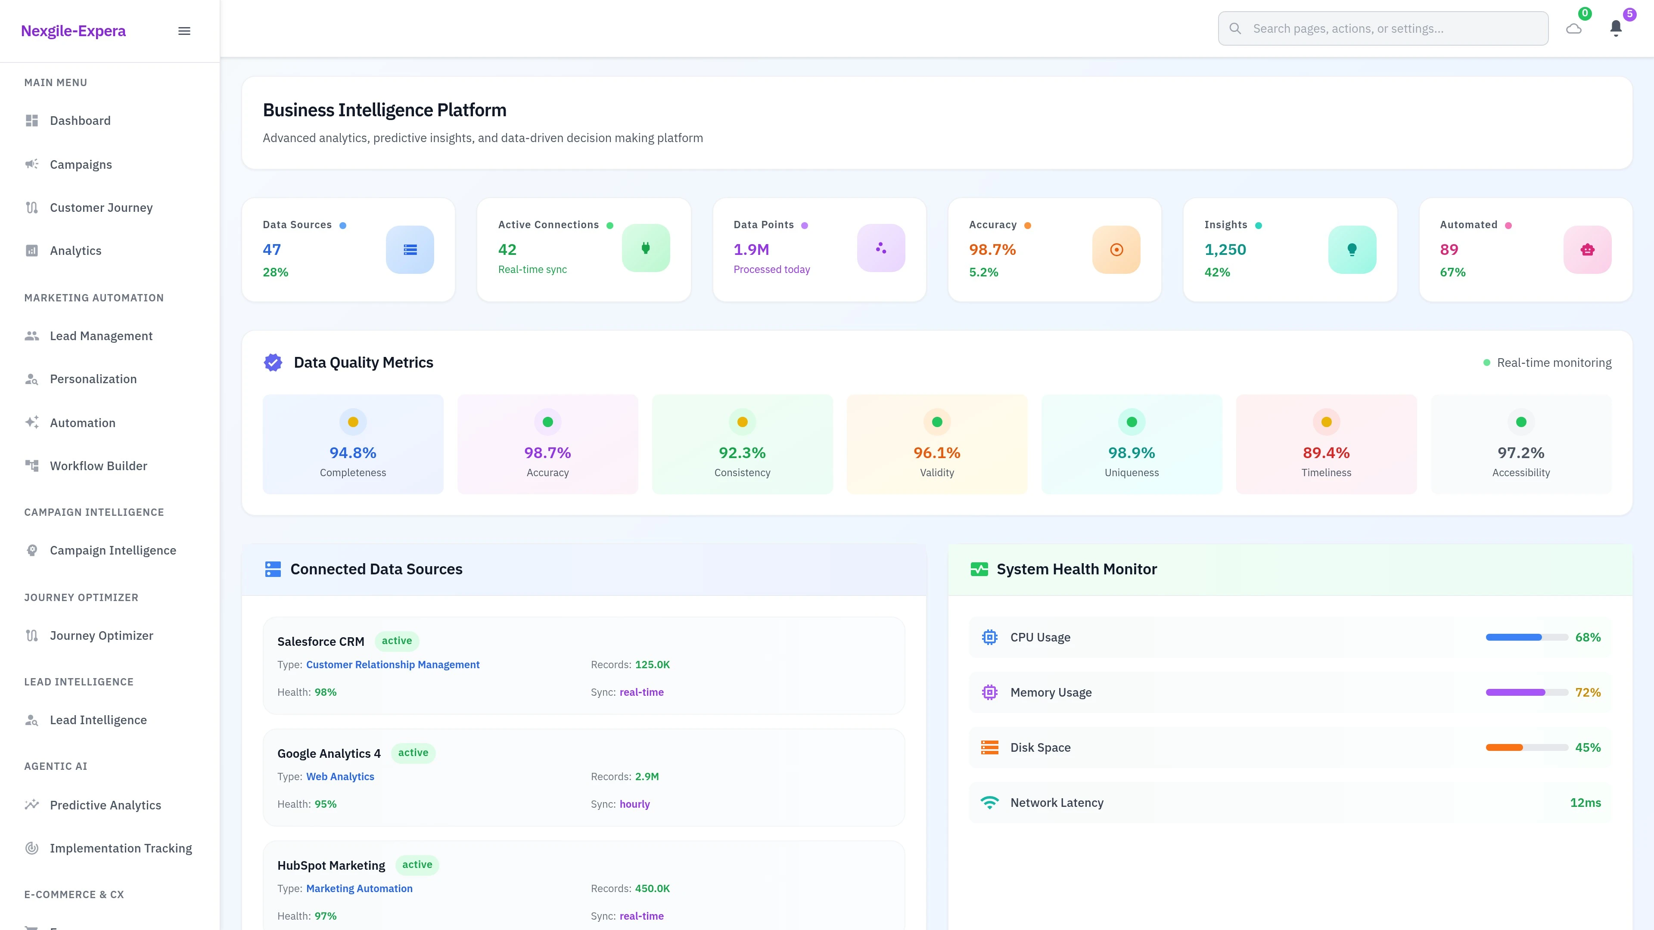Click inside the search pages input field

point(1380,28)
